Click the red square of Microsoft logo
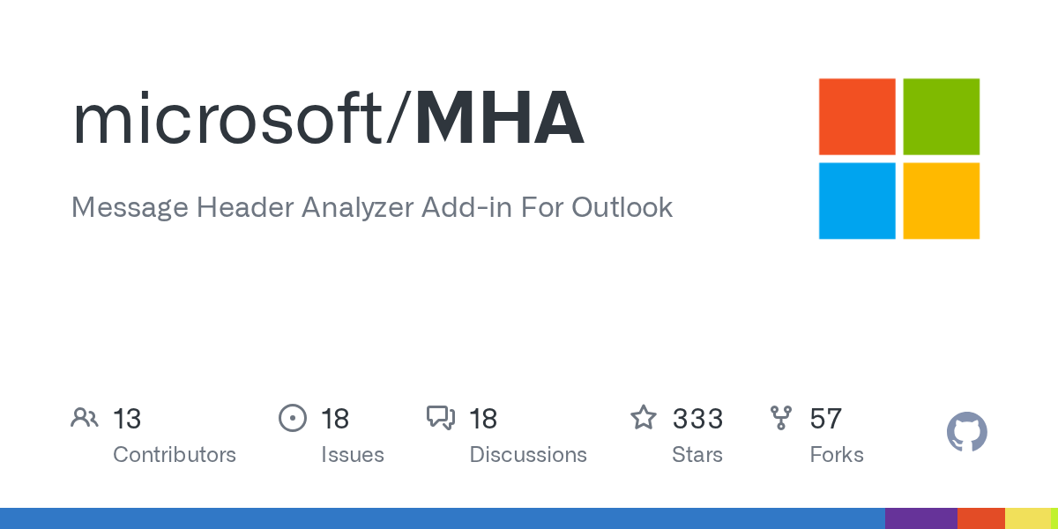Image resolution: width=1058 pixels, height=529 pixels. point(857,116)
